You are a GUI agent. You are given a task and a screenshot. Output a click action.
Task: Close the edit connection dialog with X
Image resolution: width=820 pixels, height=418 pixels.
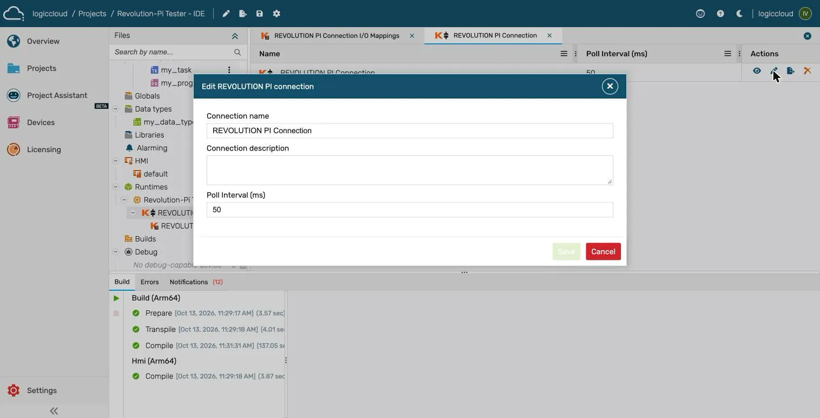coord(610,86)
